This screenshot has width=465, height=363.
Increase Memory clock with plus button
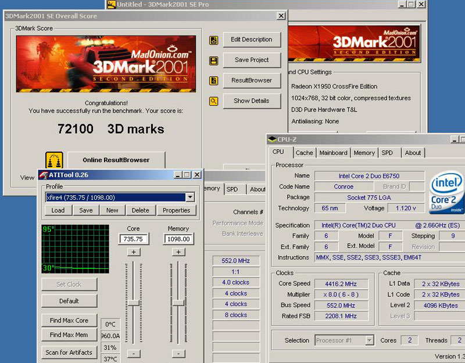click(x=178, y=252)
